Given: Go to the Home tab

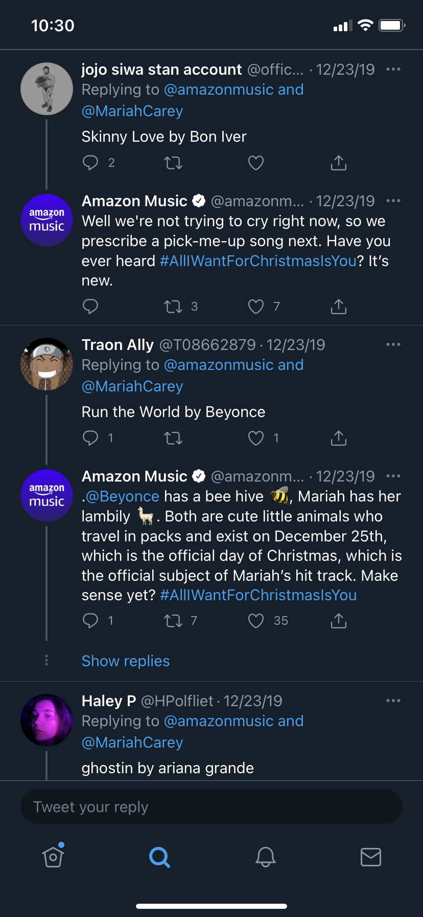Looking at the screenshot, I should [x=53, y=857].
